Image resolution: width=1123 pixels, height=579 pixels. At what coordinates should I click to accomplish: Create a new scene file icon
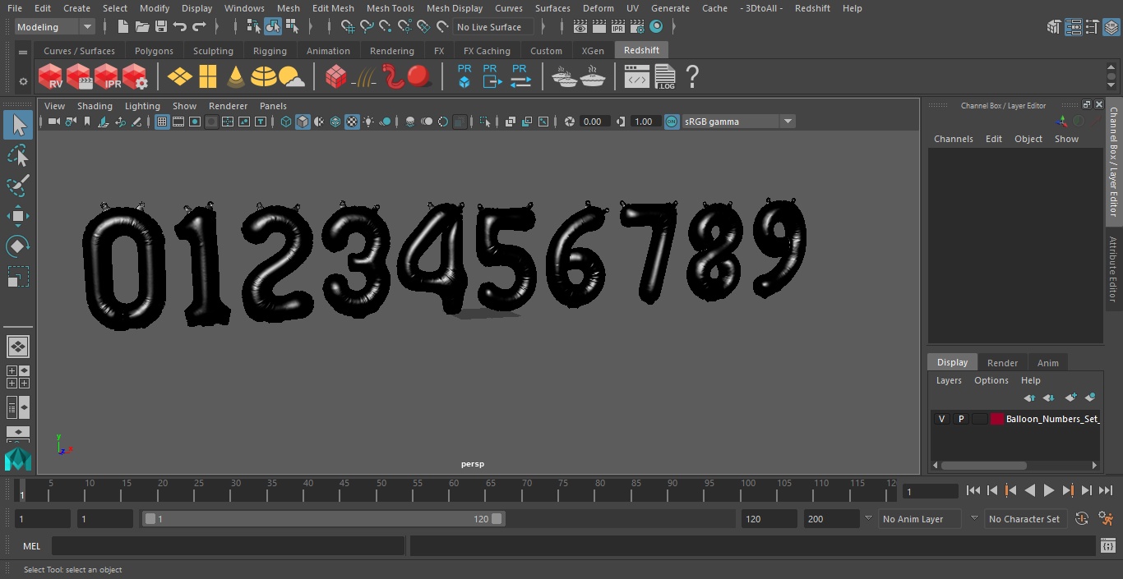click(x=123, y=27)
